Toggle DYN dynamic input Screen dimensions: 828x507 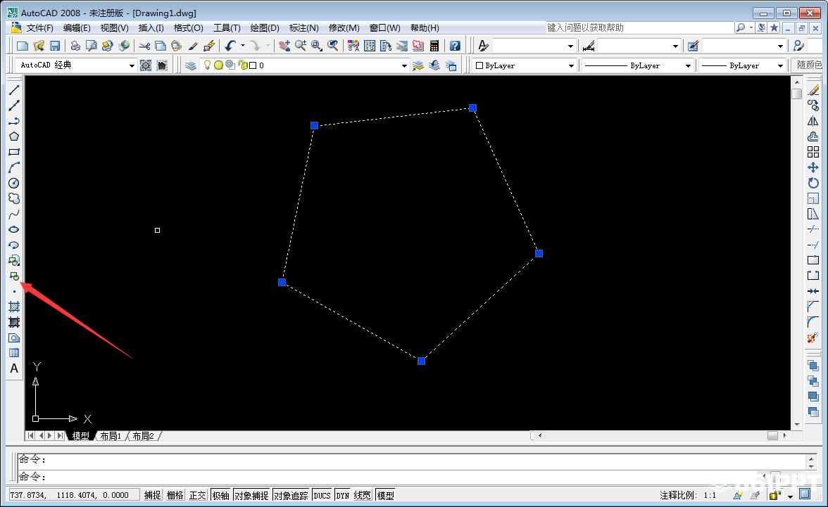[x=343, y=495]
